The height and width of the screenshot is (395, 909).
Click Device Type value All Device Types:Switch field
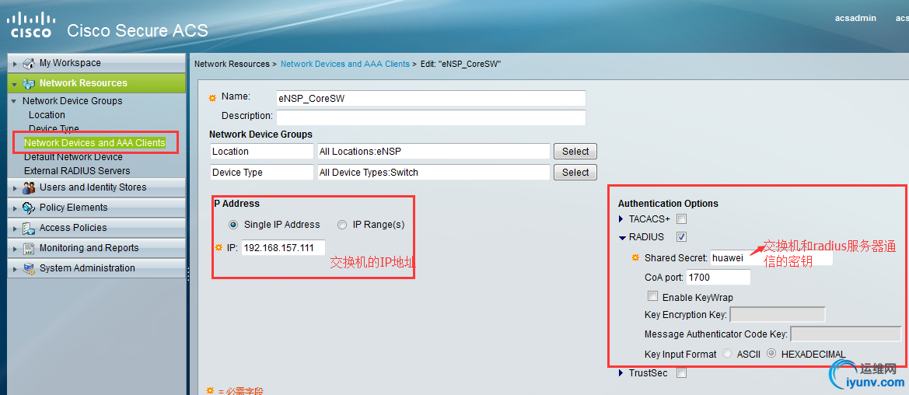(x=434, y=173)
